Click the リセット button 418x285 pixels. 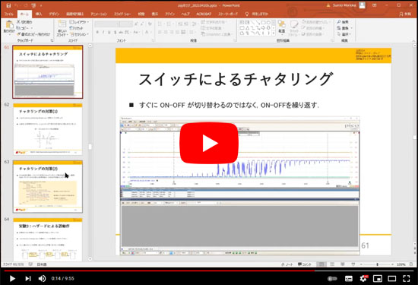click(76, 28)
